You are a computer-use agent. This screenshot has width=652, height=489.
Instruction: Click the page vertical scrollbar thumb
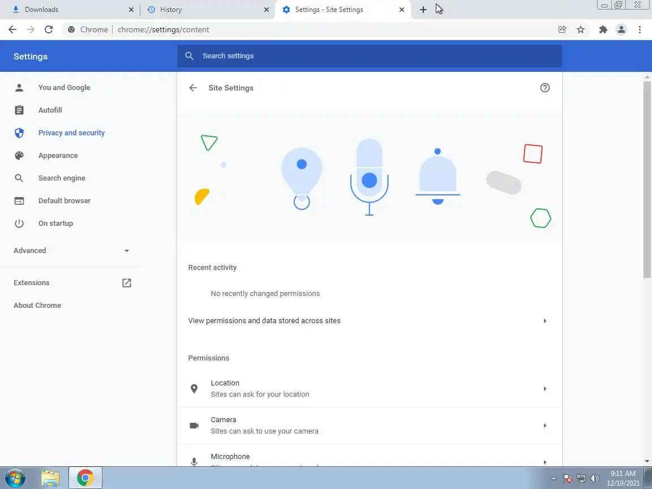[x=647, y=179]
